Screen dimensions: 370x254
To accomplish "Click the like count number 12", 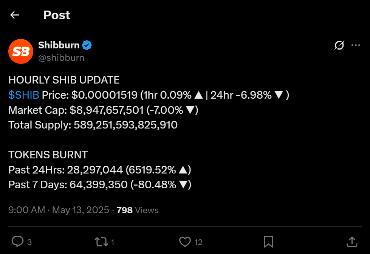I will [x=198, y=242].
